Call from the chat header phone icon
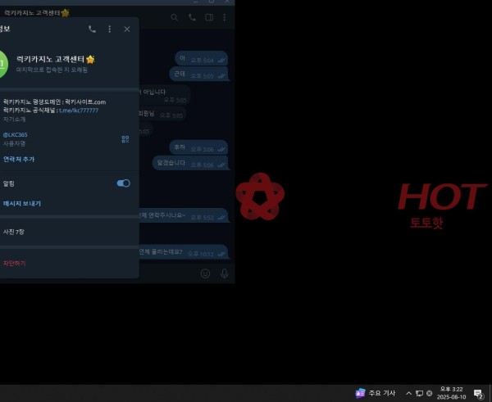The width and height of the screenshot is (492, 402). (192, 17)
